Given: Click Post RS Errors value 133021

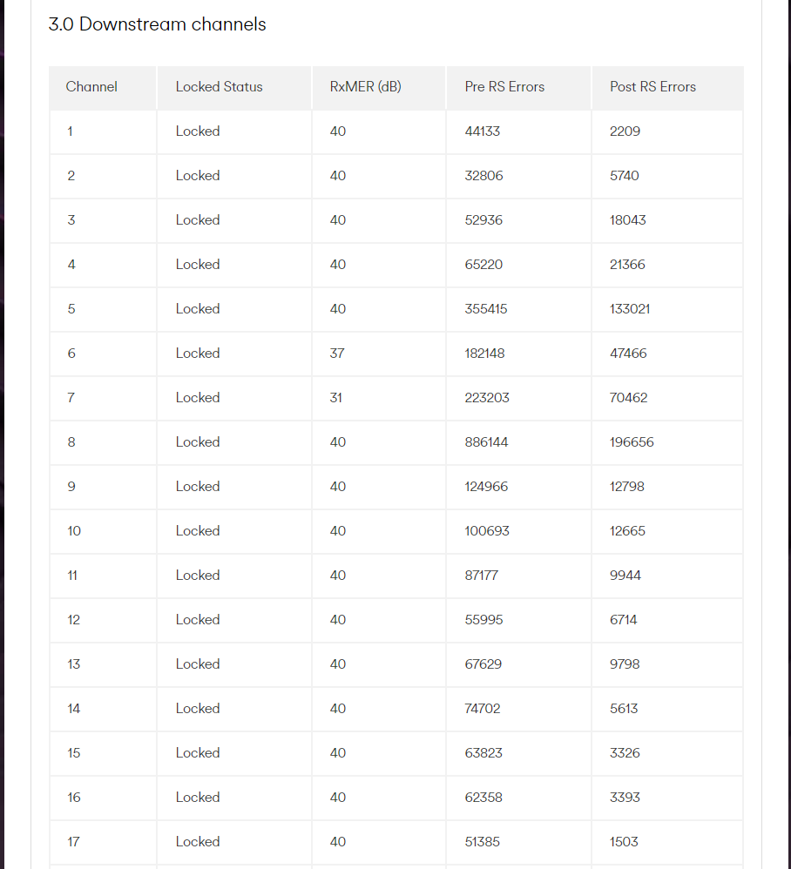Looking at the screenshot, I should [630, 309].
